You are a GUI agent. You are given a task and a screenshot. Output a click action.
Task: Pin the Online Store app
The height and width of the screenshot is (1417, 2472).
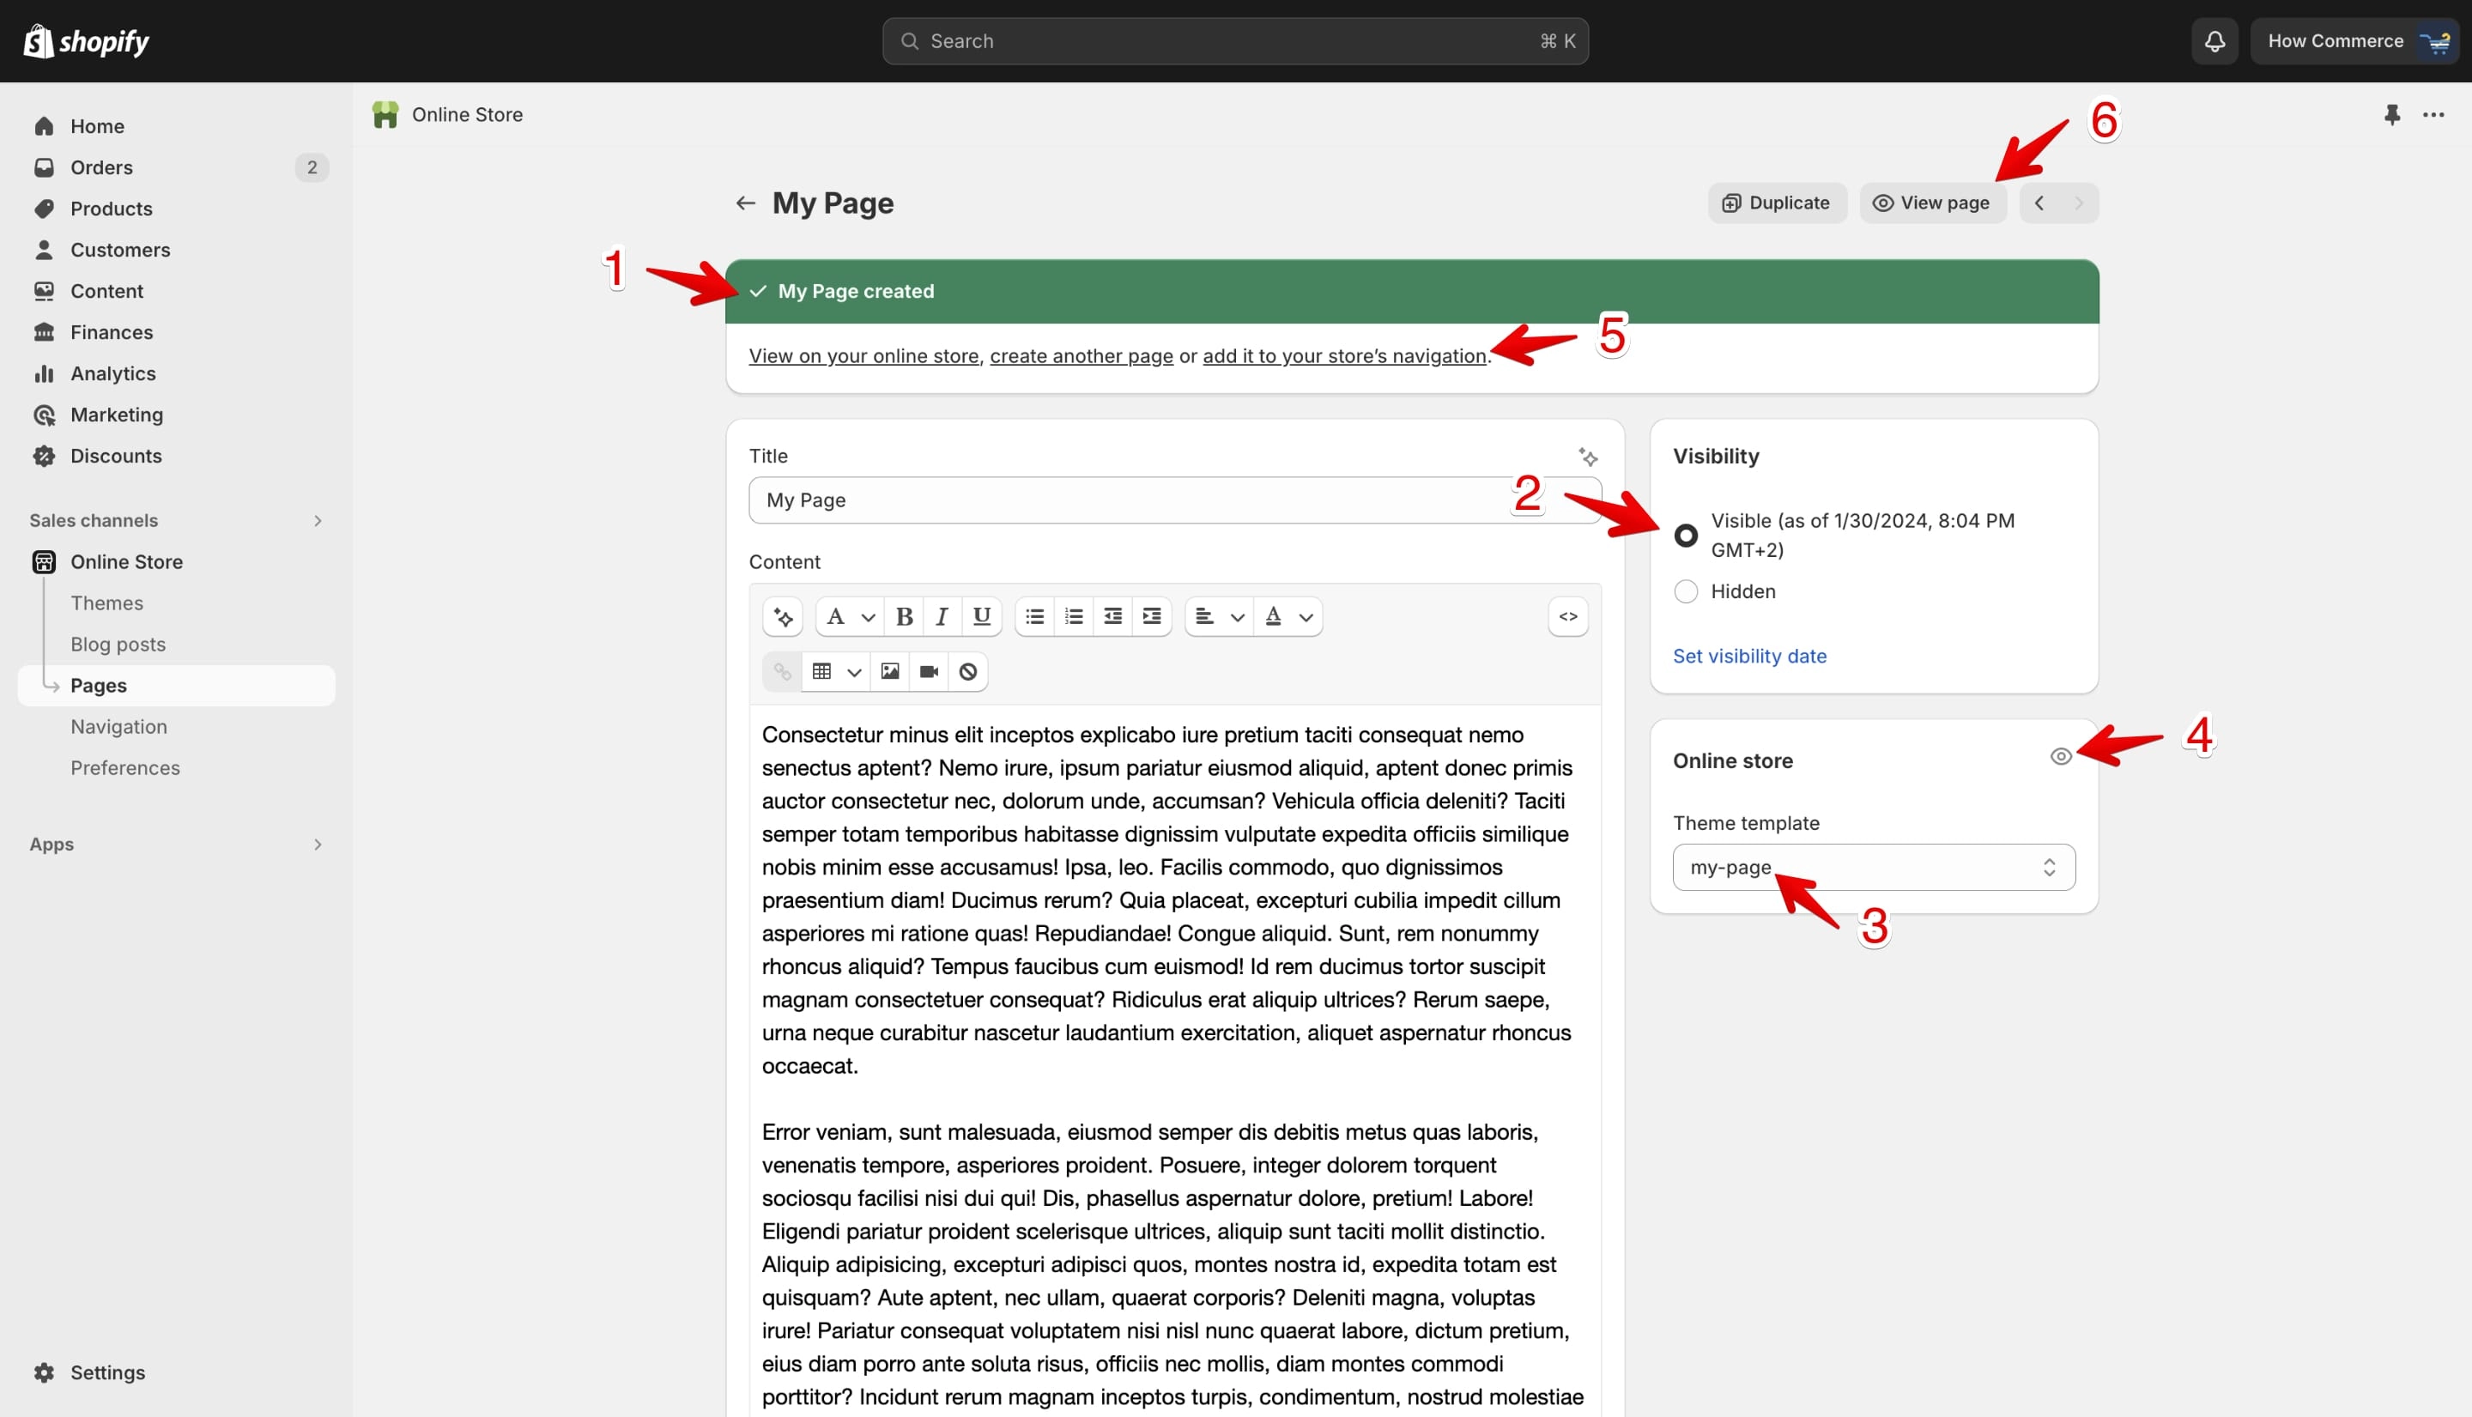click(2392, 115)
